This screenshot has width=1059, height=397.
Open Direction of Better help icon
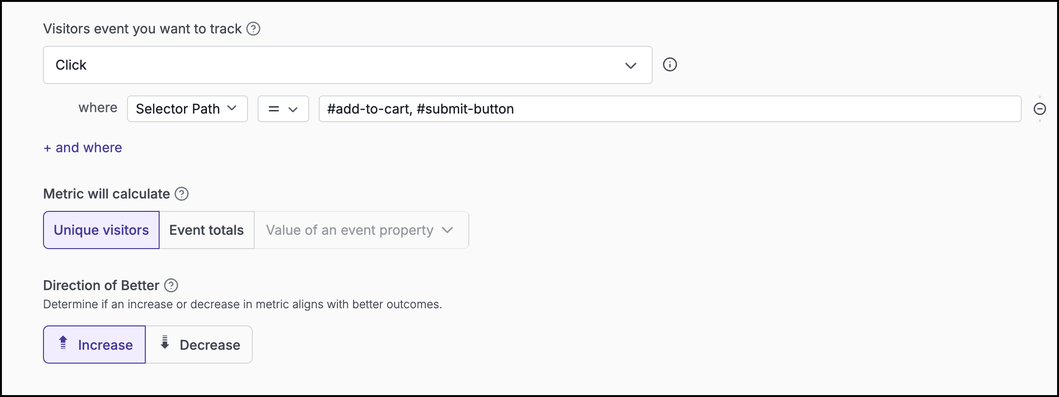pos(171,285)
